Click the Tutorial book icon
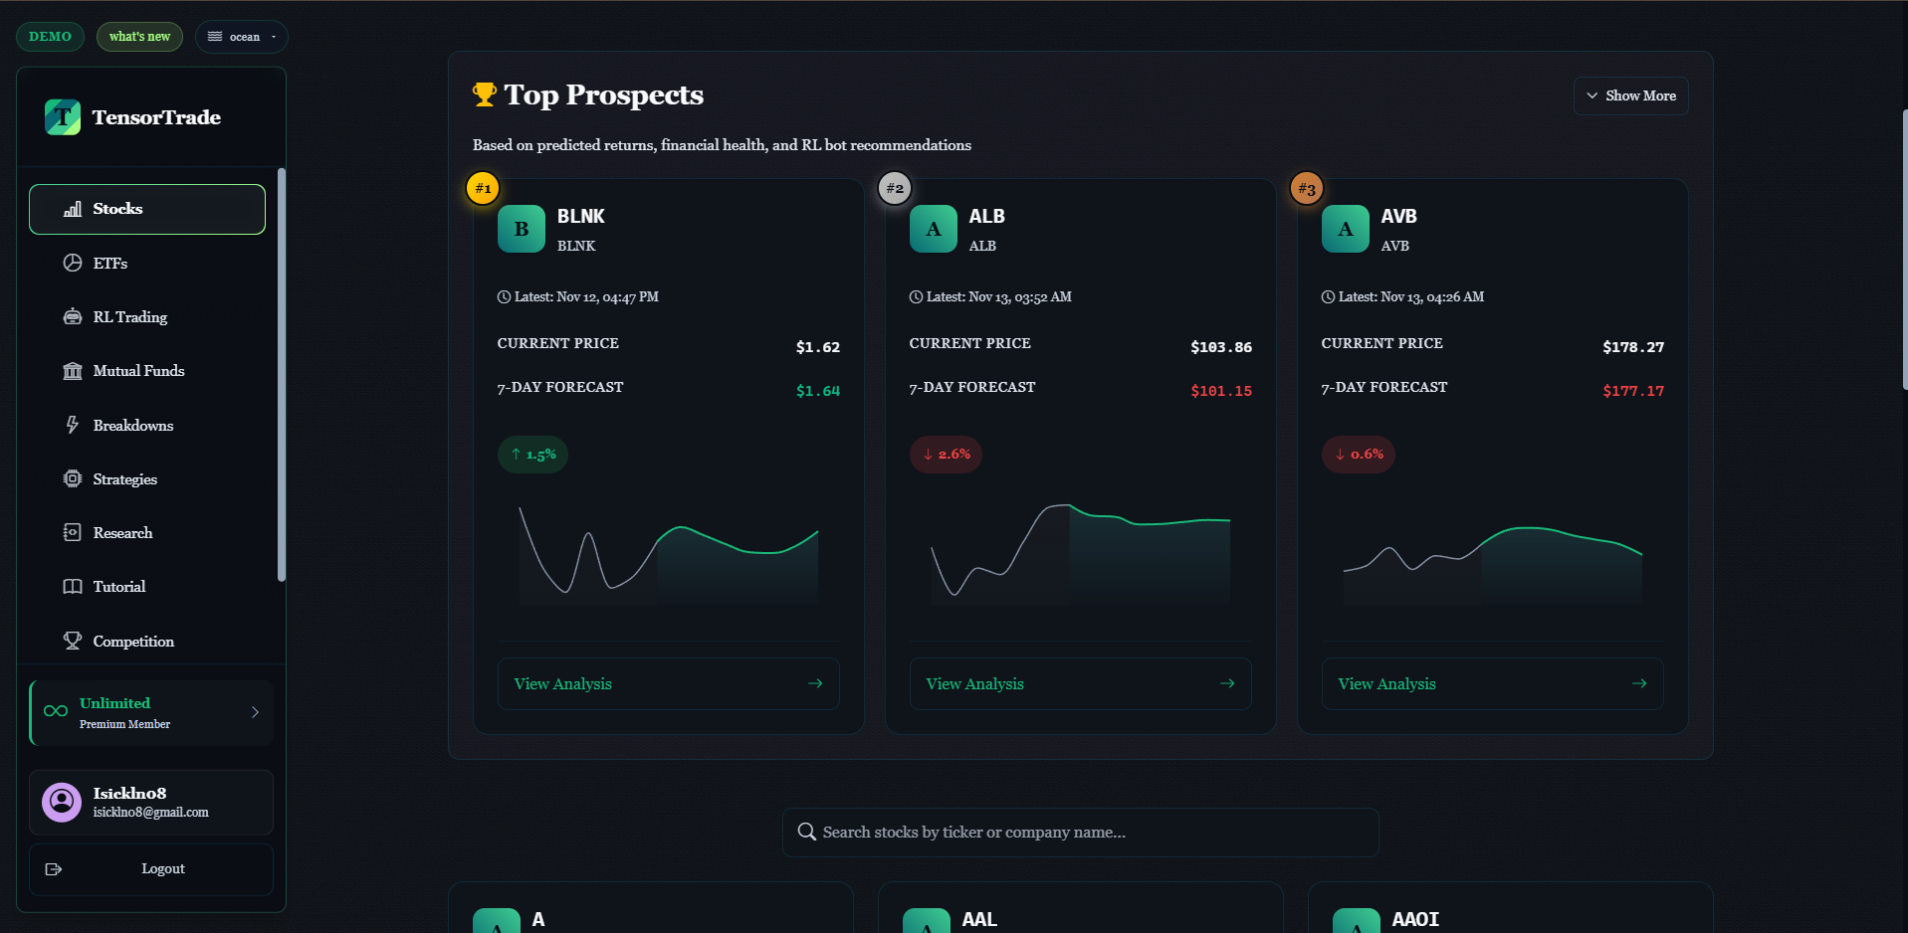Viewport: 1908px width, 933px height. (x=73, y=586)
